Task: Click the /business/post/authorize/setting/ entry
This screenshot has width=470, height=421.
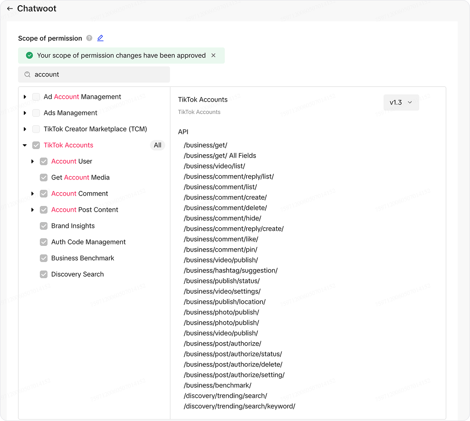Action: pos(234,375)
